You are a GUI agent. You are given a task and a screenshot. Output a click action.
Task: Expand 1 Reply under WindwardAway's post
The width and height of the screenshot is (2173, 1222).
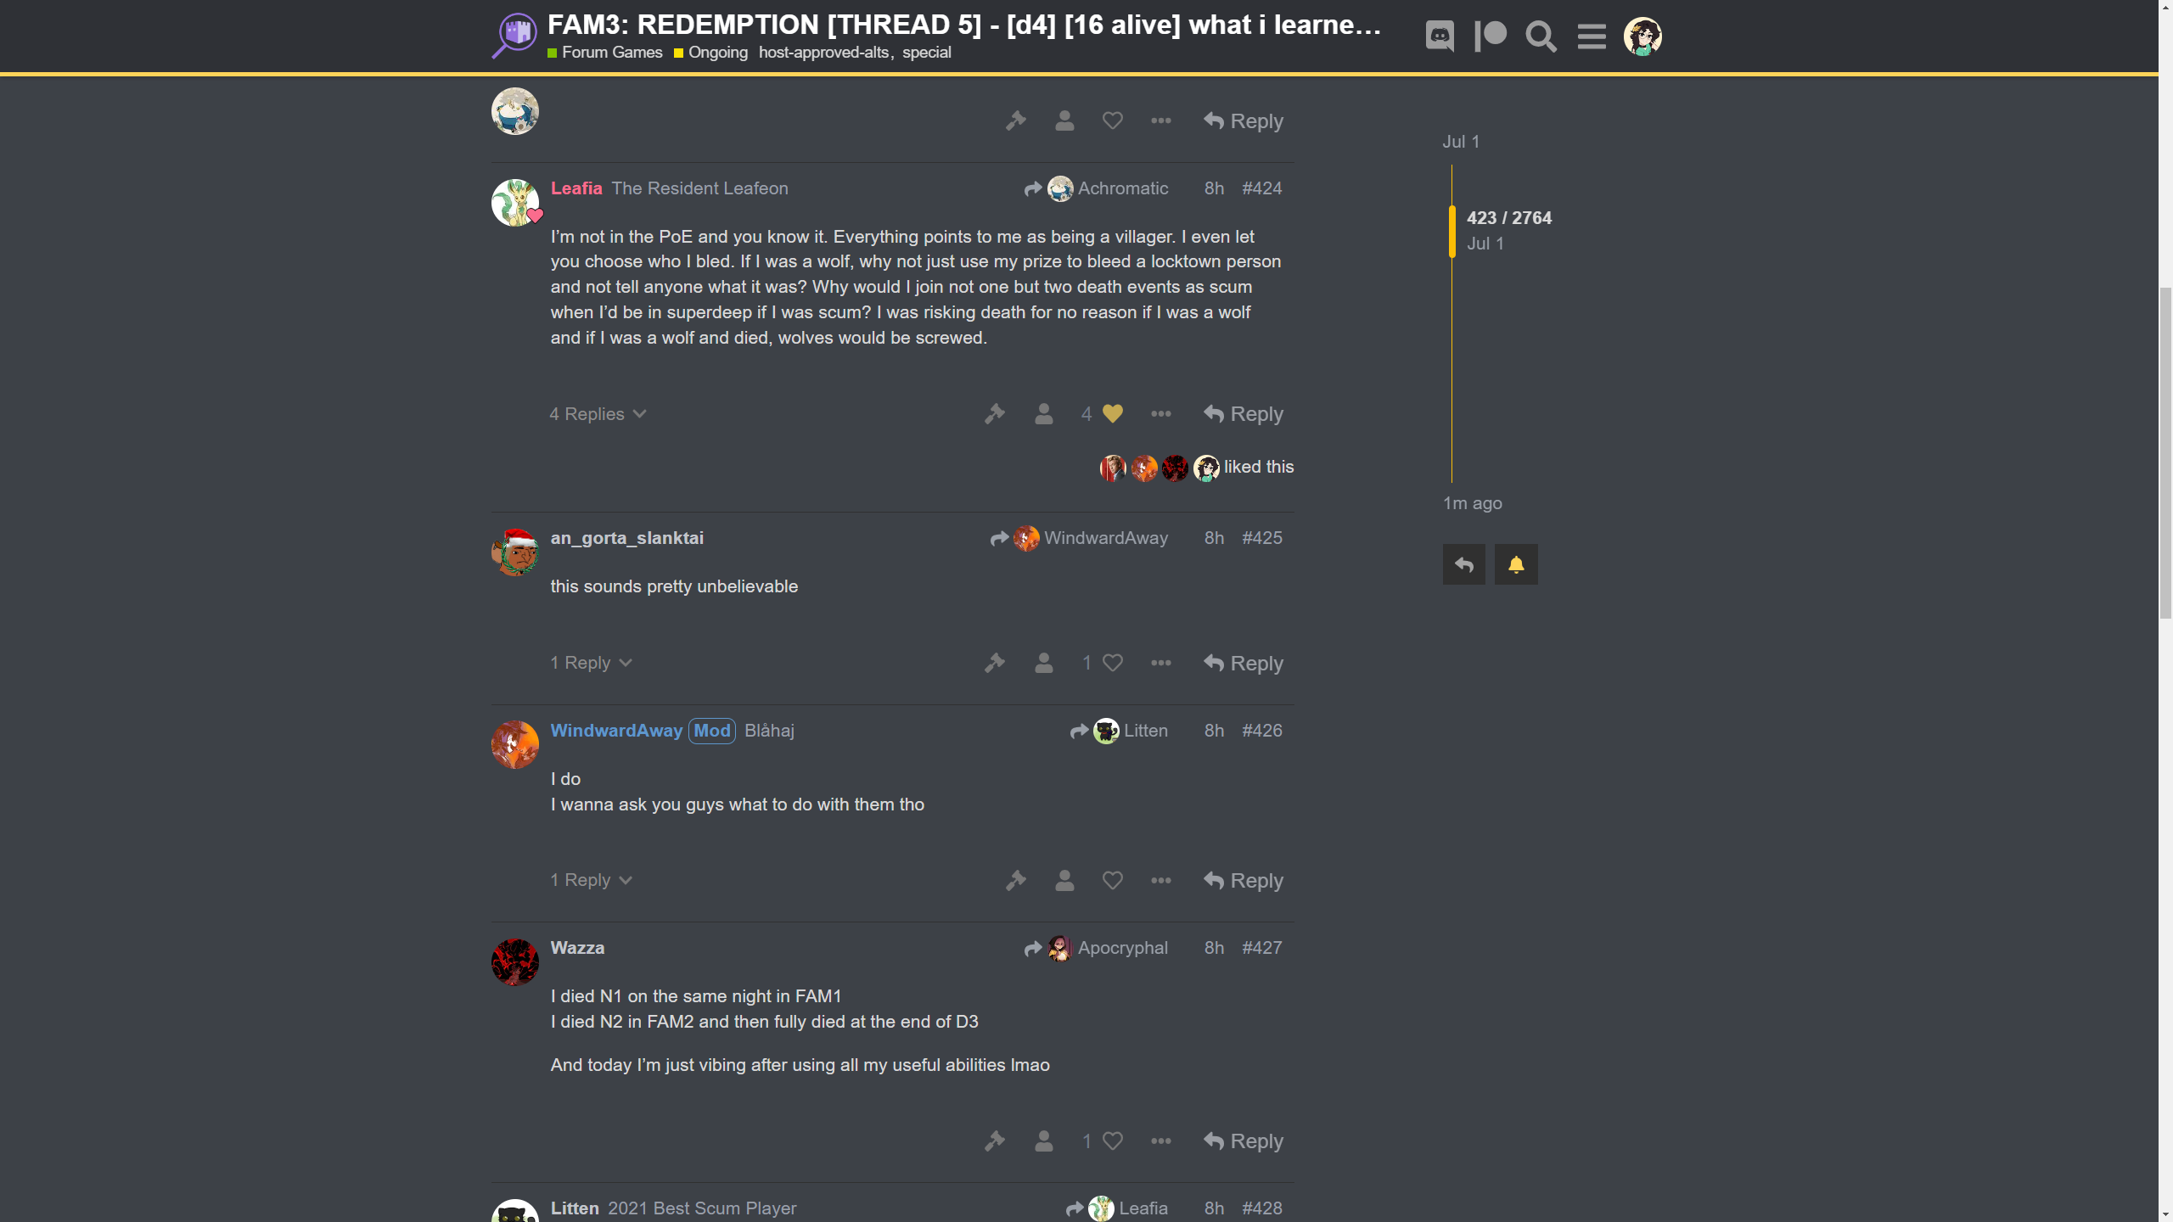[591, 880]
